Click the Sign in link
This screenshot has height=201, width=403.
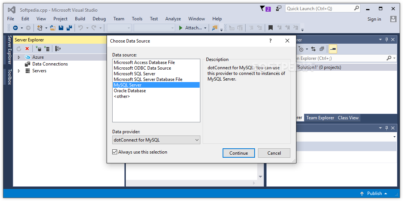pos(374,19)
